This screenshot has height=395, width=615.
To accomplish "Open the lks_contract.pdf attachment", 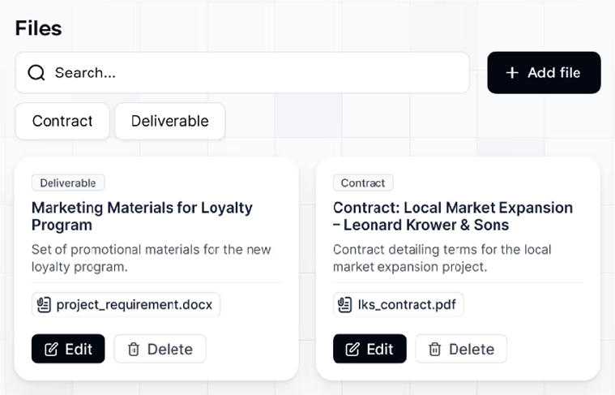I will [399, 305].
